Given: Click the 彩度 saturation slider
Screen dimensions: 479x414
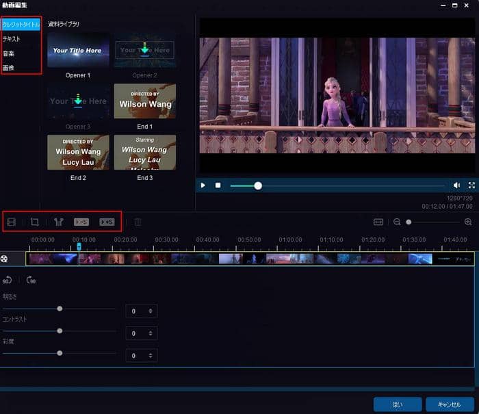Looking at the screenshot, I should tap(60, 353).
